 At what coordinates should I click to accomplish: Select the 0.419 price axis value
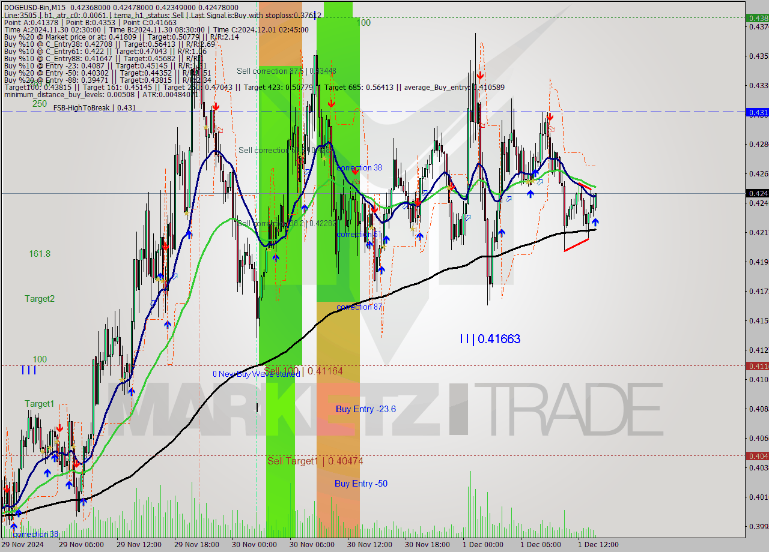pyautogui.click(x=759, y=262)
